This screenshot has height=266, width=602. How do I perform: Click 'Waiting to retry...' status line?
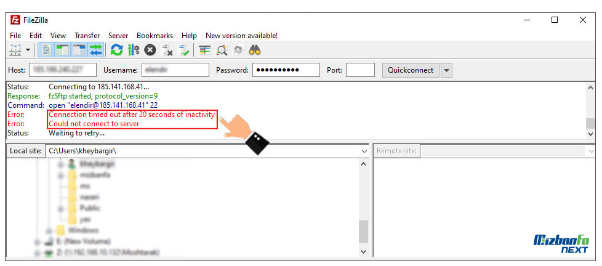tap(76, 133)
